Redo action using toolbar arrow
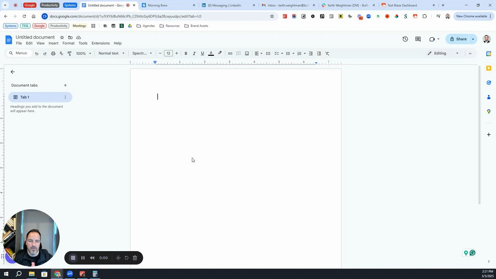496x279 pixels. pyautogui.click(x=45, y=53)
